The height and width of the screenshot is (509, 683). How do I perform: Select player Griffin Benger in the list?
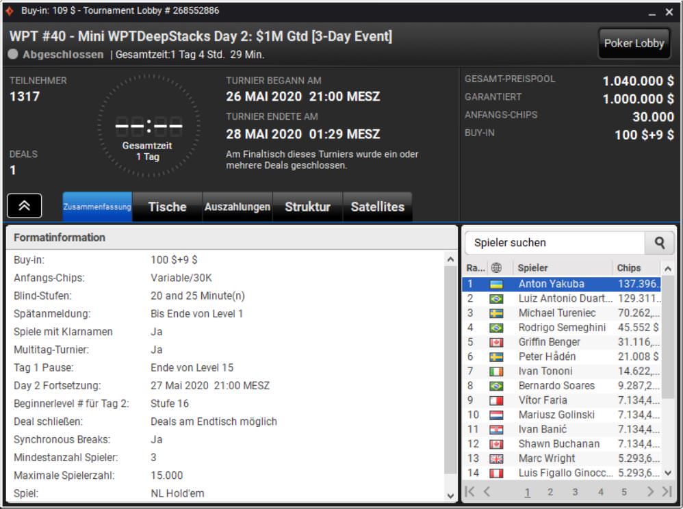pos(549,342)
